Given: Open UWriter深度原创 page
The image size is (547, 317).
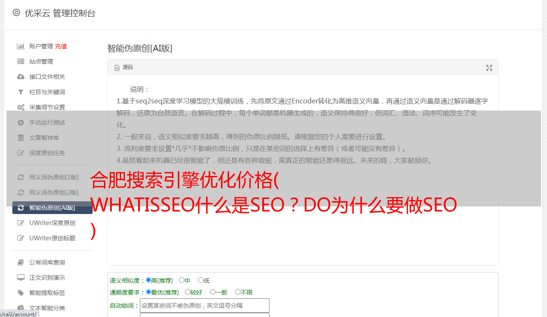Looking at the screenshot, I should click(52, 223).
